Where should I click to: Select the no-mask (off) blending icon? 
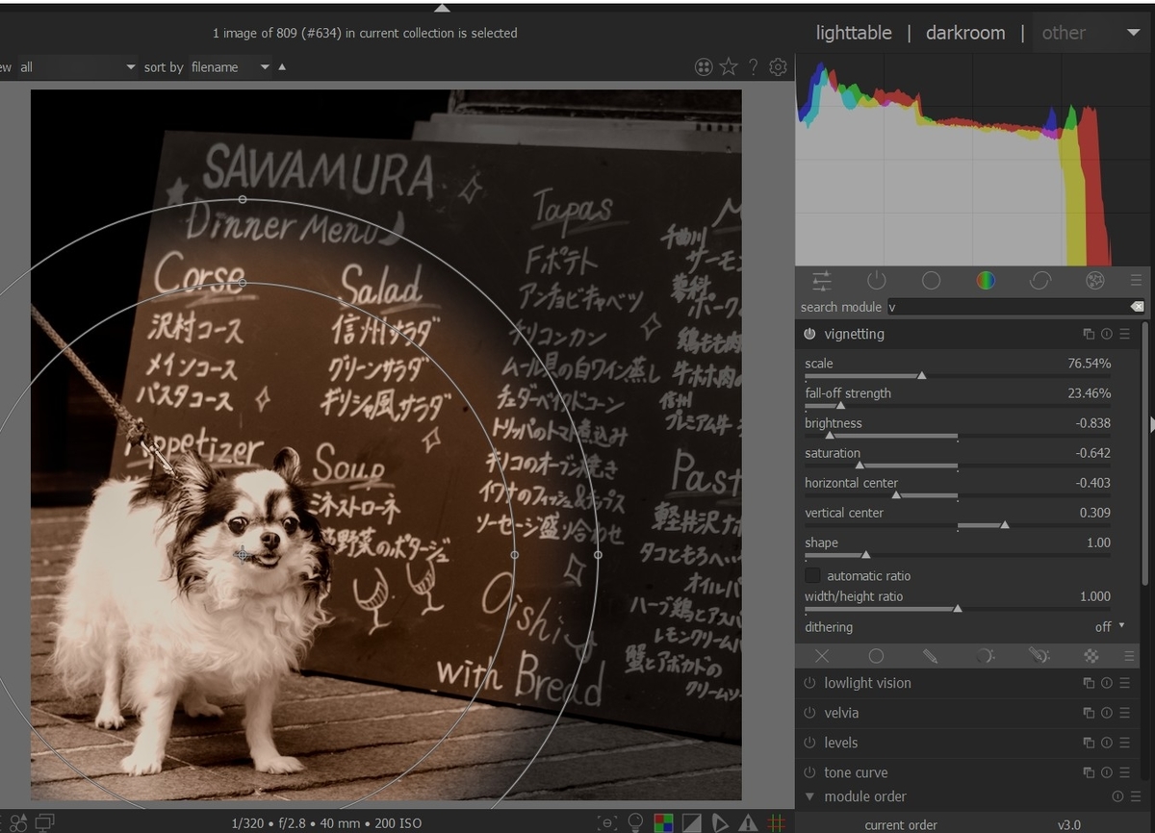[822, 656]
